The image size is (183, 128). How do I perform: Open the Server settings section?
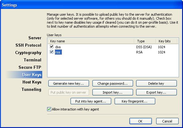pyautogui.click(x=35, y=38)
